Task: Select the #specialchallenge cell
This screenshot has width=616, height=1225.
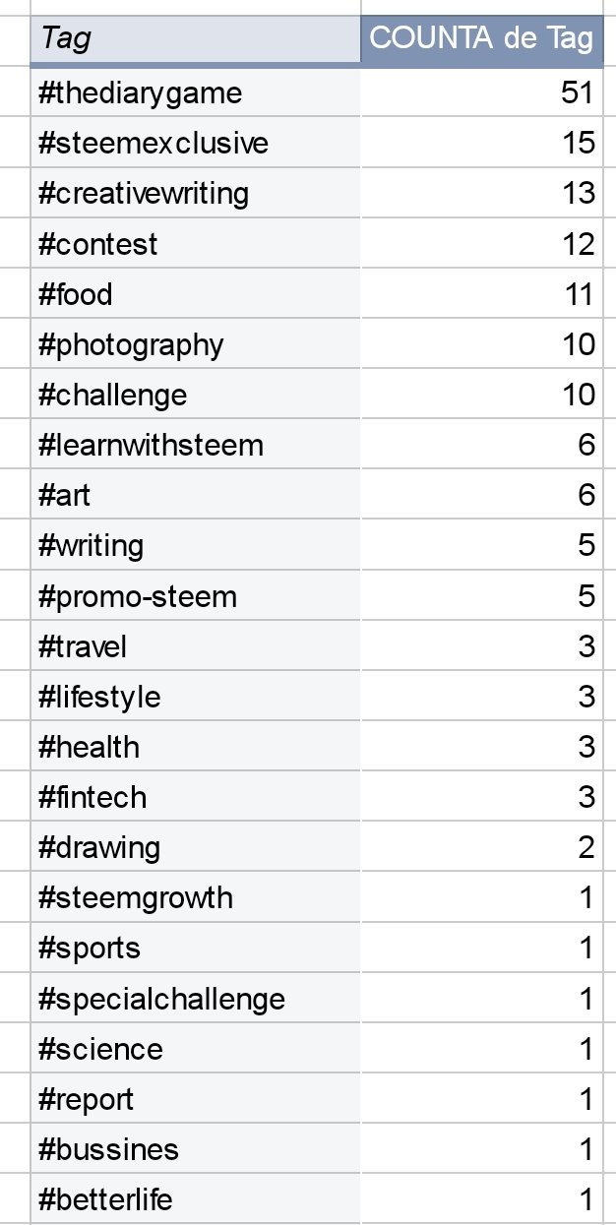Action: click(x=195, y=999)
